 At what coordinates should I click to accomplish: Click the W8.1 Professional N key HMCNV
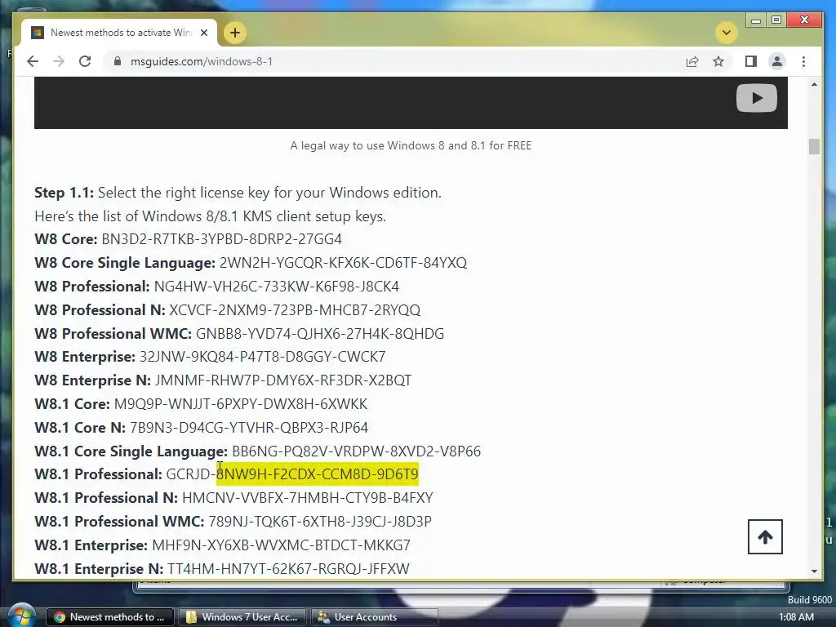pos(308,498)
